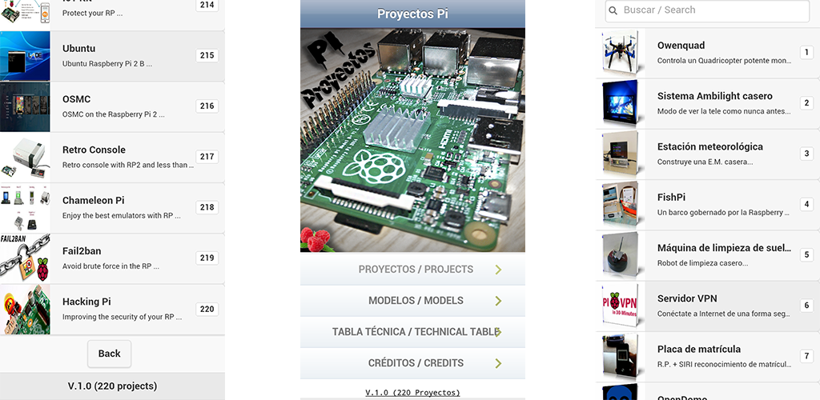This screenshot has height=400, width=820.
Task: Select the Hacking Pi title
Action: pos(86,302)
